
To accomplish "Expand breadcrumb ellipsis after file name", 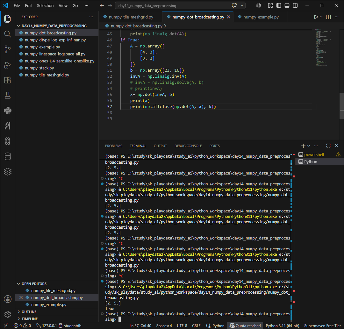I will [169, 26].
